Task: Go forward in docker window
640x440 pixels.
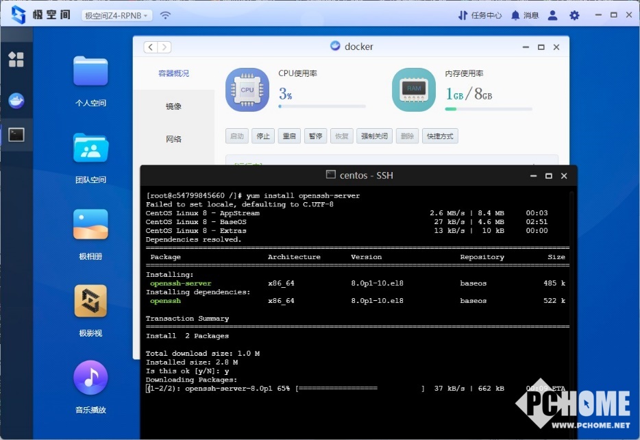Action: click(x=164, y=47)
